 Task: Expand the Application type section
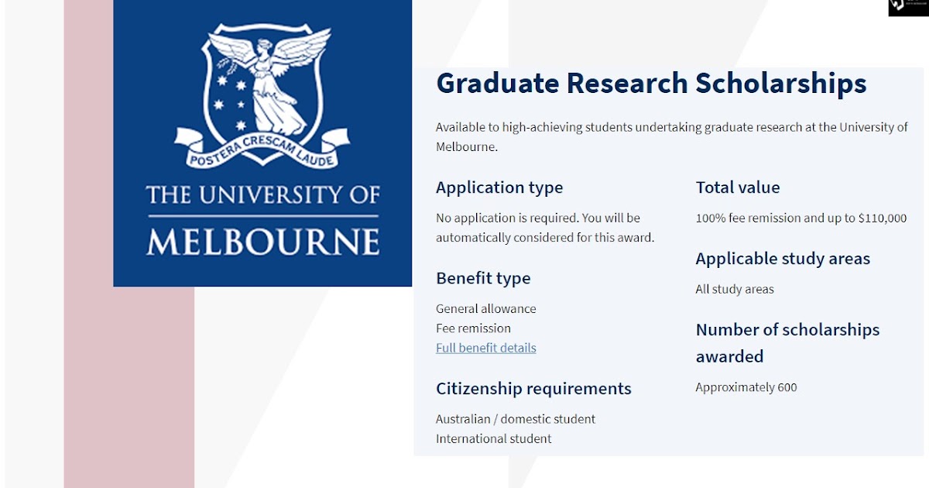[499, 187]
